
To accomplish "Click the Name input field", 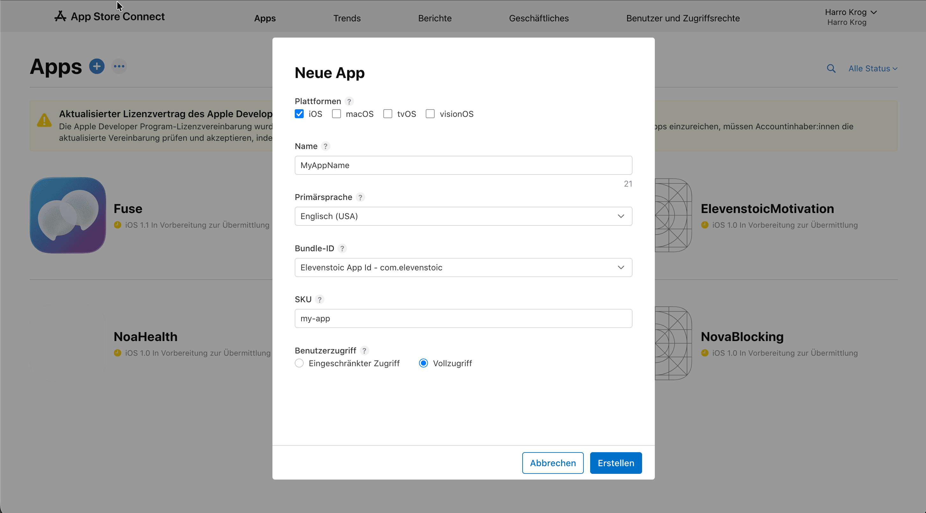I will coord(463,165).
